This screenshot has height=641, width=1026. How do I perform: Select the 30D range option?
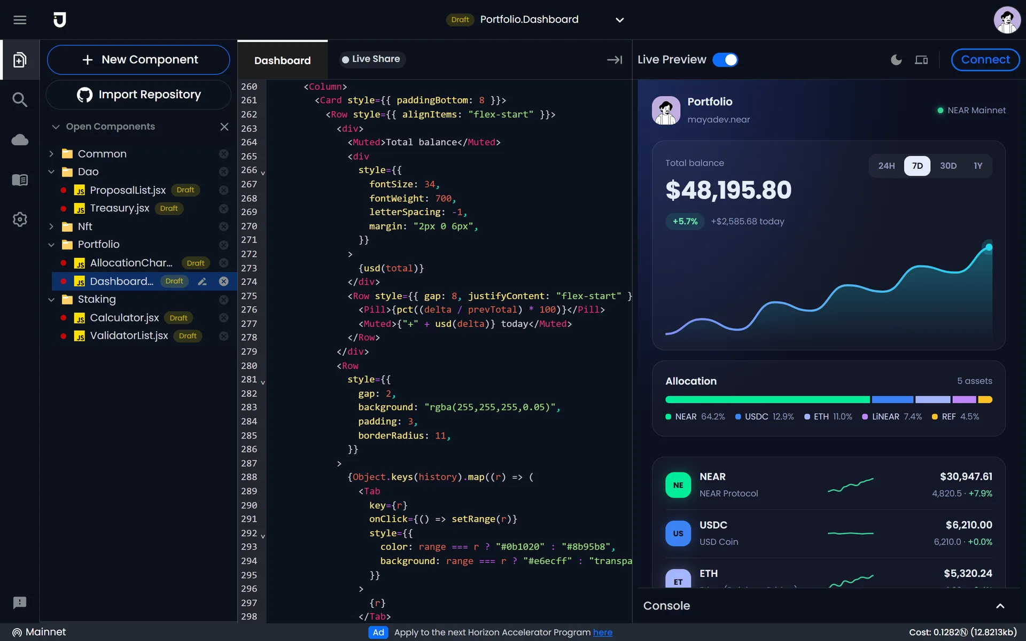(x=948, y=166)
